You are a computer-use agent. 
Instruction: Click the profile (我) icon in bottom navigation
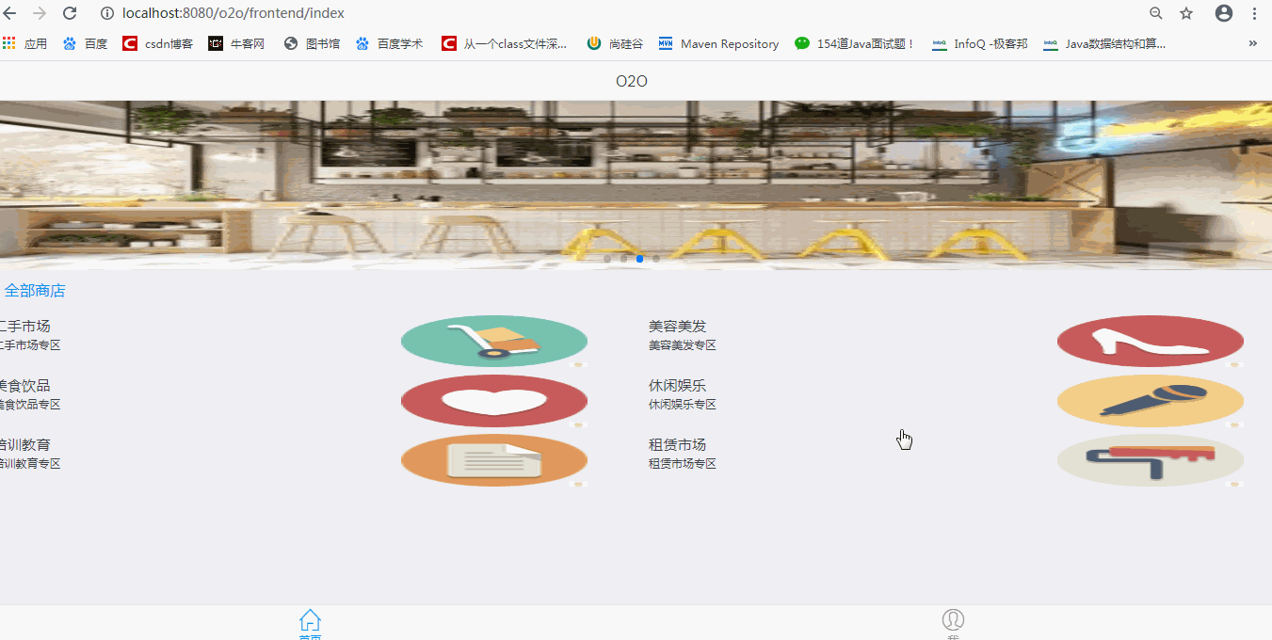(953, 620)
